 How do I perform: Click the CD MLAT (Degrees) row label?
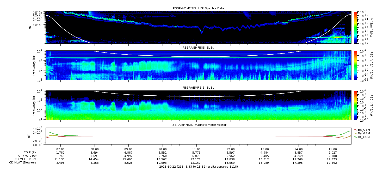click(x=24, y=162)
